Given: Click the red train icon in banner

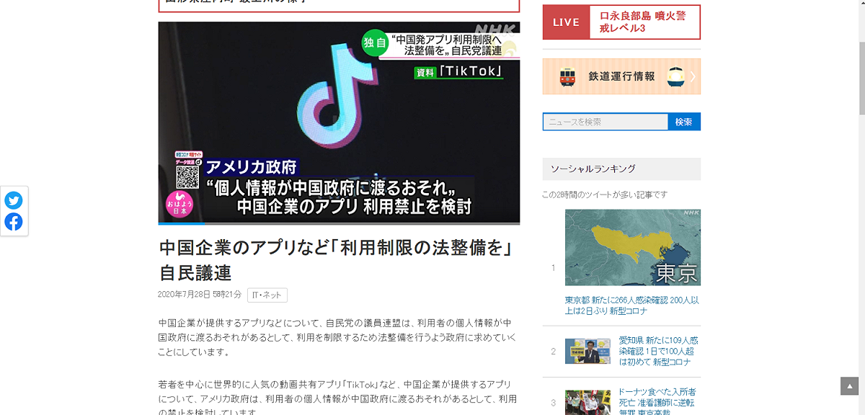Looking at the screenshot, I should pyautogui.click(x=568, y=76).
